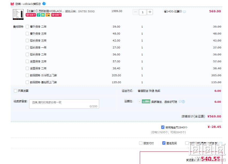
Task: Click the yellow smiley face service badge
Action: click(43, 15)
